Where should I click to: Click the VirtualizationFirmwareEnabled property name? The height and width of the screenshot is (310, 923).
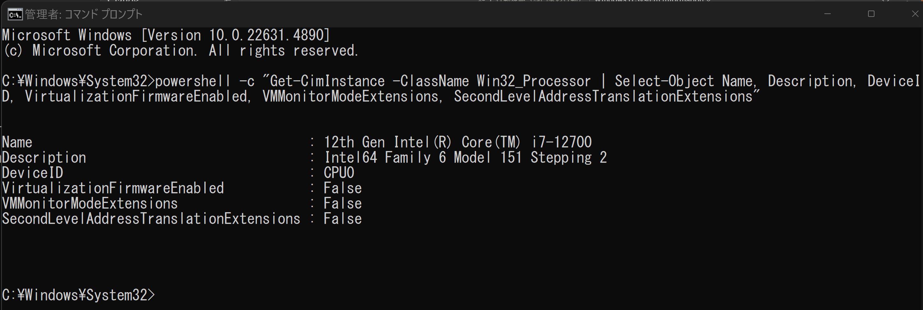pyautogui.click(x=113, y=188)
